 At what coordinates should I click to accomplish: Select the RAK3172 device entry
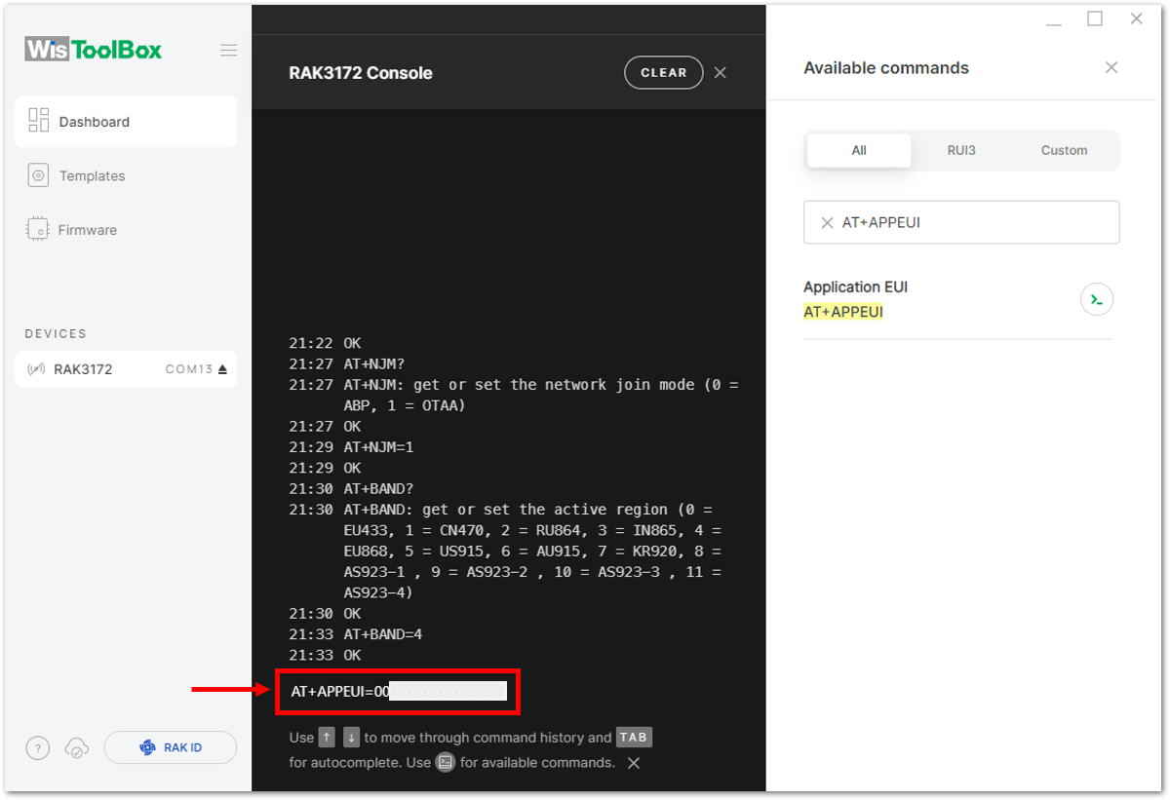126,369
